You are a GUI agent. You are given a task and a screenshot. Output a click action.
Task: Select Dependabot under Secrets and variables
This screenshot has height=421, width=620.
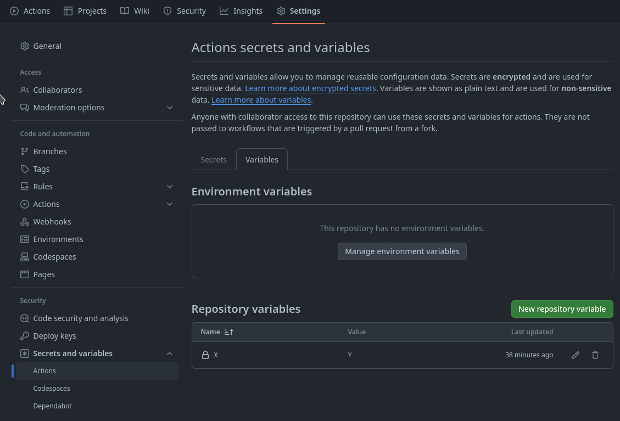[52, 406]
